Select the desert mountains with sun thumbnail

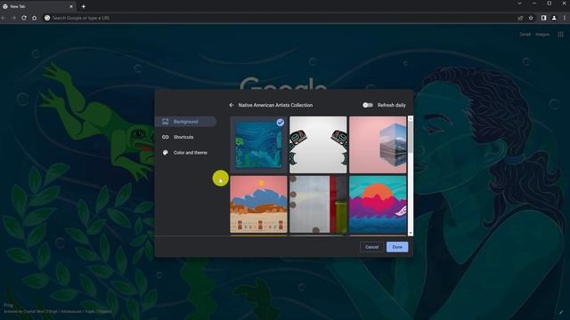[258, 204]
